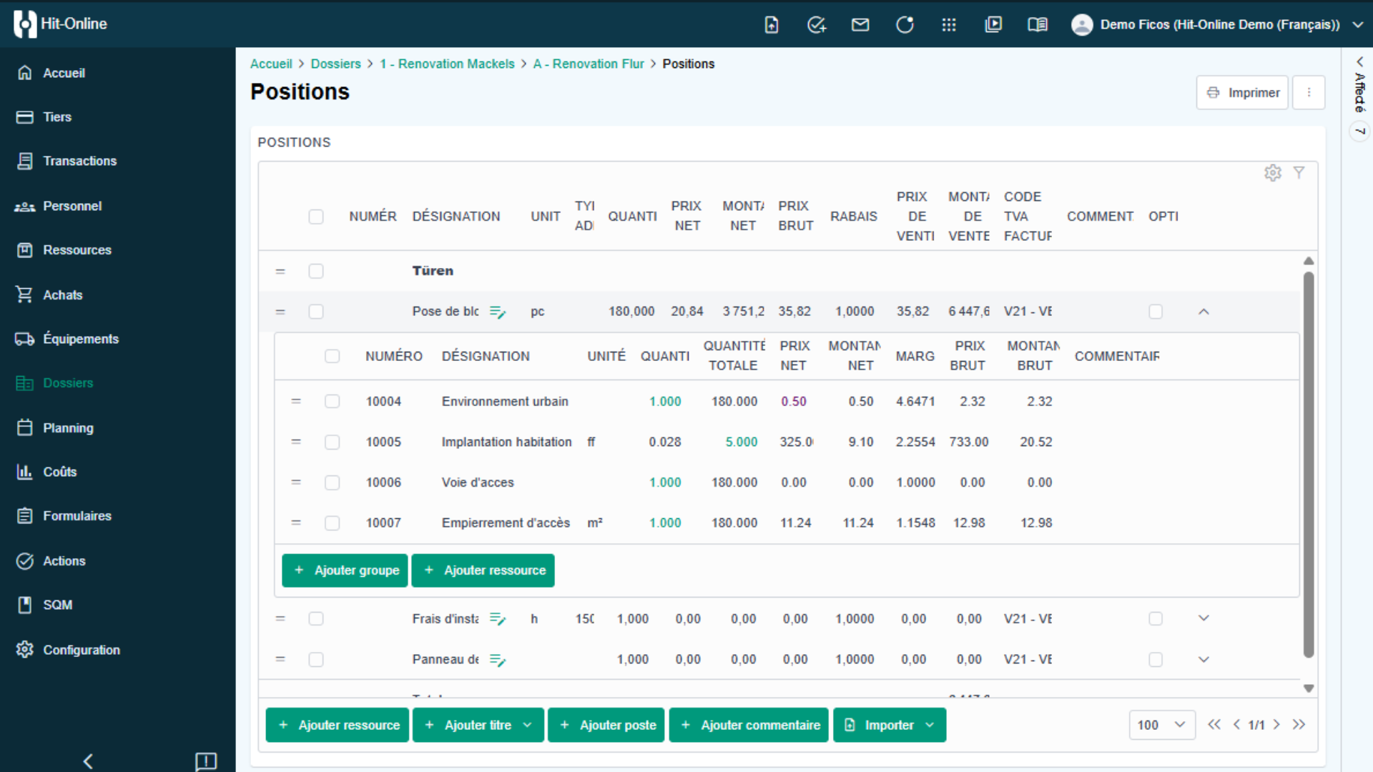Go to the last page arrows

pos(1299,725)
